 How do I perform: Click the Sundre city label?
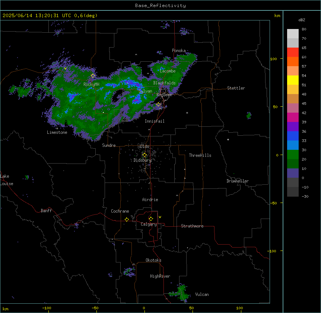point(109,145)
